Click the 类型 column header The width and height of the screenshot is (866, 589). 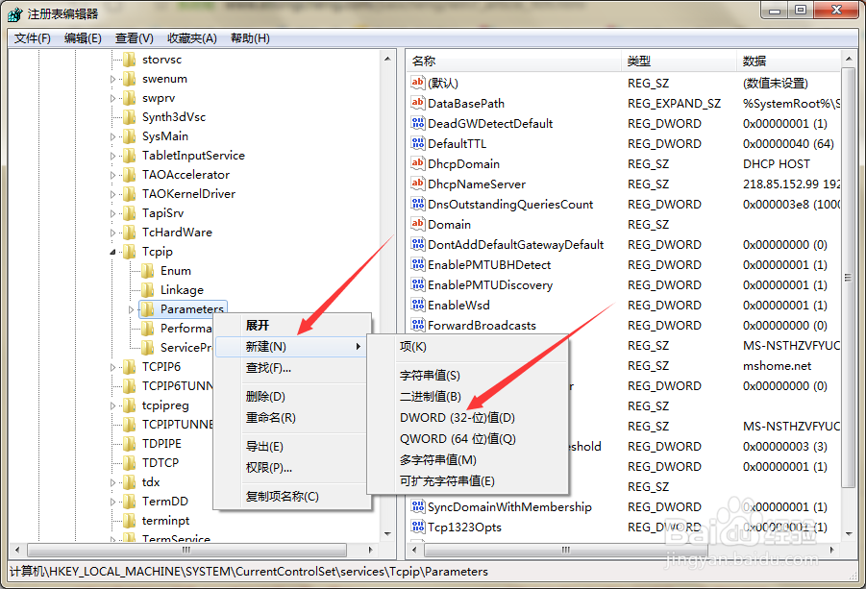click(x=679, y=61)
